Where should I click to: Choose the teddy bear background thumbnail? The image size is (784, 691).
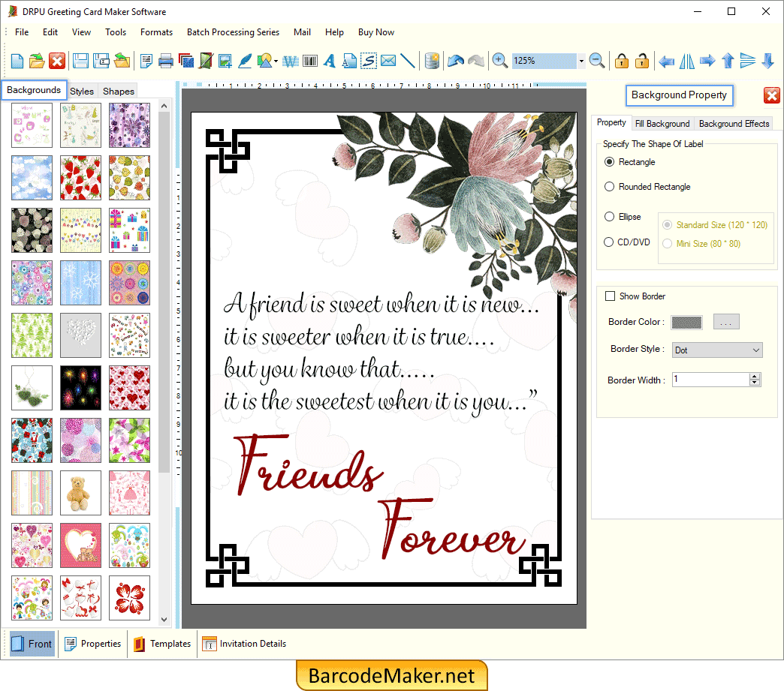pyautogui.click(x=80, y=493)
